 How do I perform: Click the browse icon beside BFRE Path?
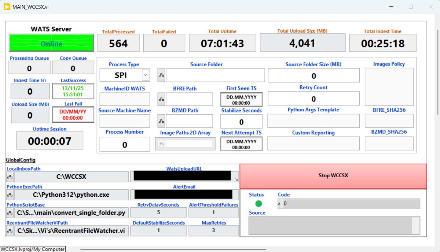click(162, 99)
